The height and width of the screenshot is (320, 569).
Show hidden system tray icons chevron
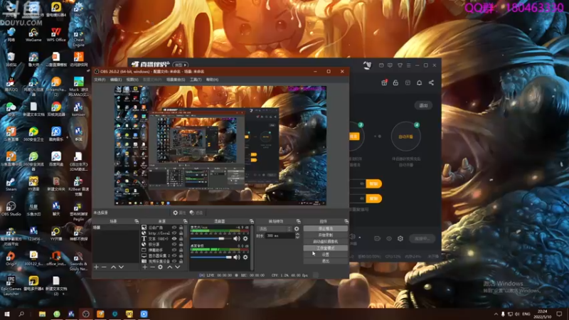pyautogui.click(x=496, y=314)
